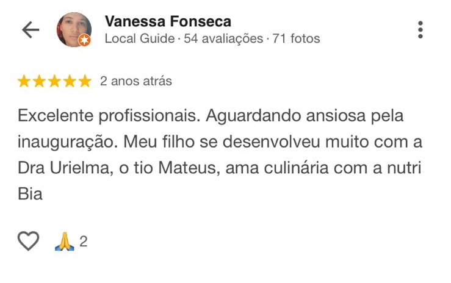Open the Vanessa Fonseca reviewer name
Screen dimensions: 451x283
[168, 21]
